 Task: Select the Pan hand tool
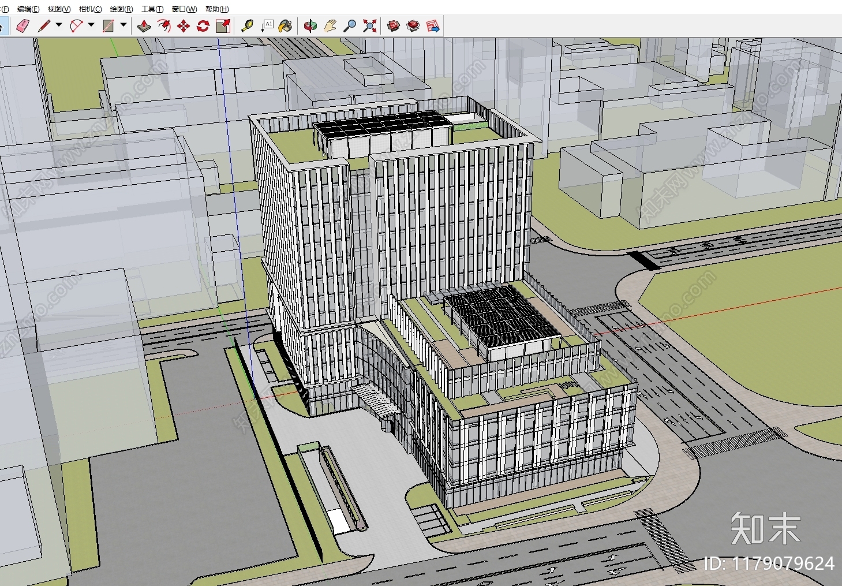coord(330,26)
